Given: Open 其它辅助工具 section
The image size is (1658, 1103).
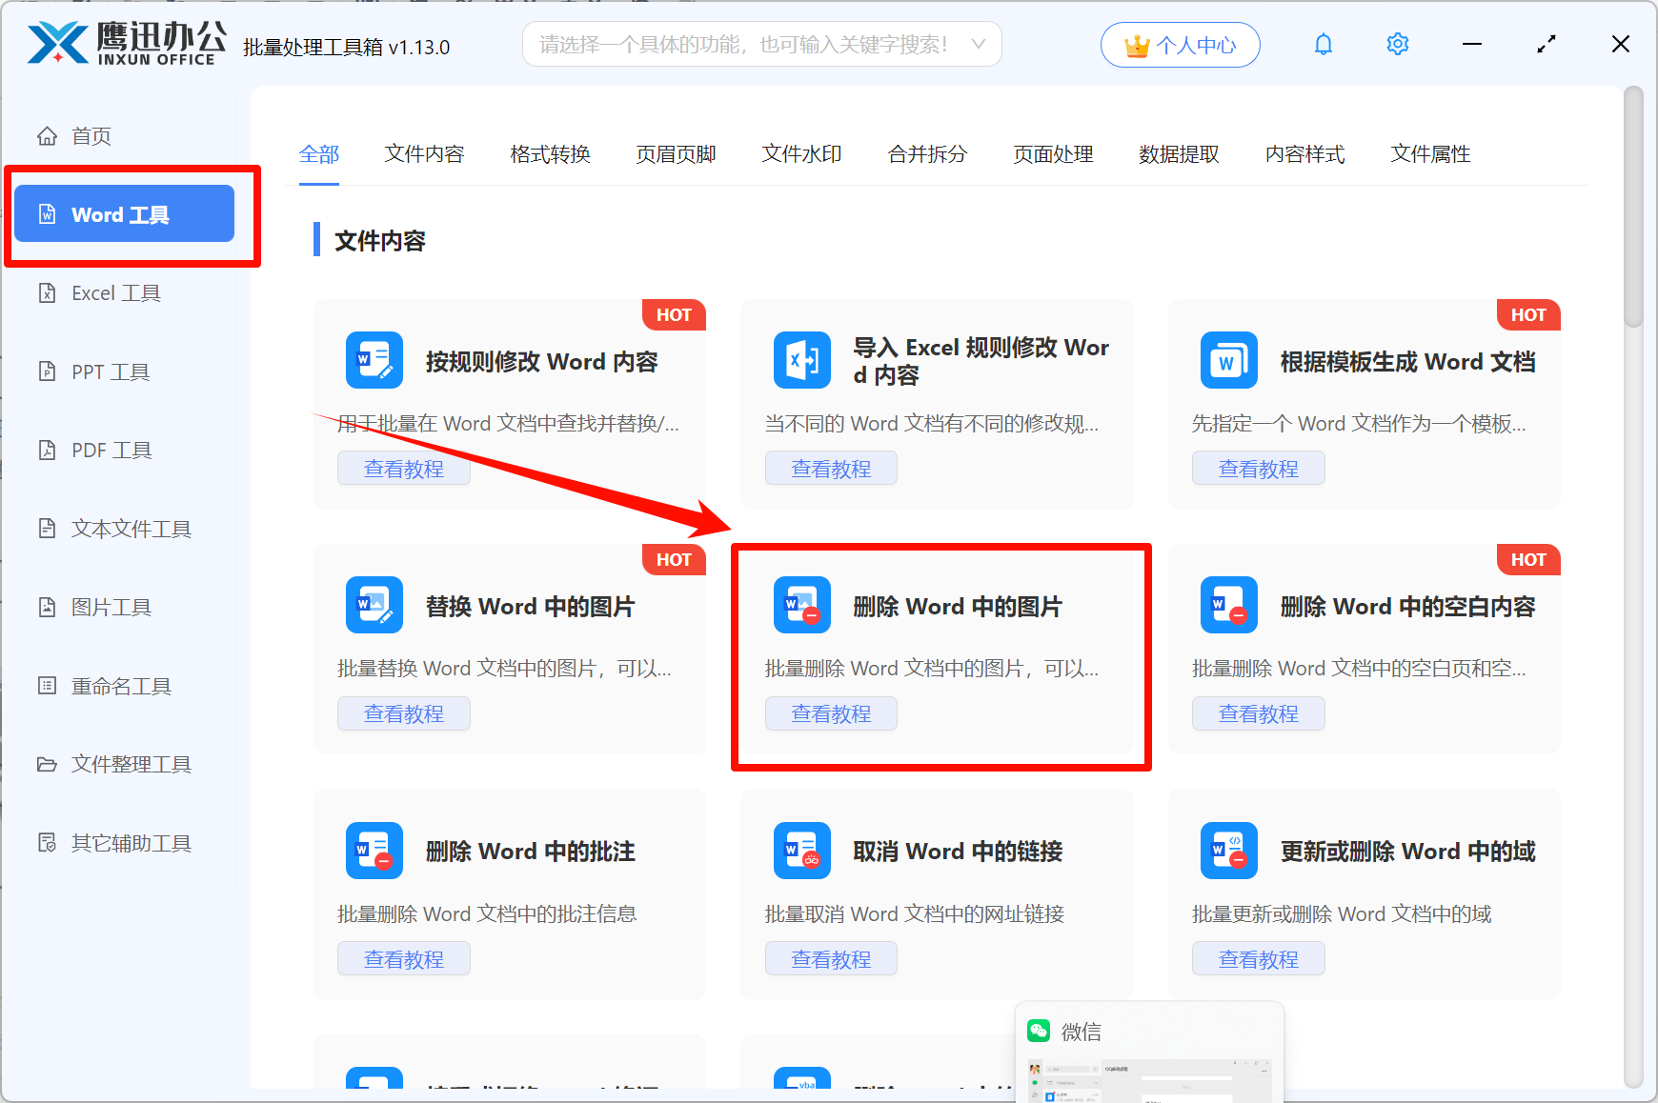Looking at the screenshot, I should pos(131,842).
